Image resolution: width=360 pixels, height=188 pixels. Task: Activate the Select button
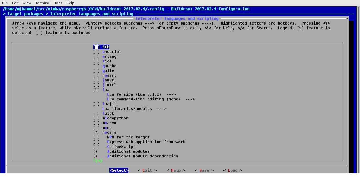point(119,170)
